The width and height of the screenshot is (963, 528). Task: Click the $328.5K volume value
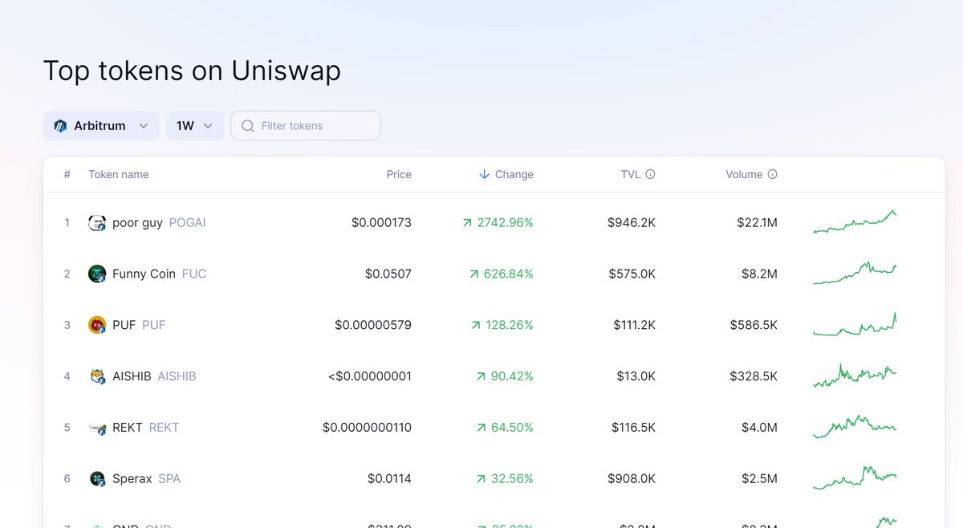(x=754, y=376)
